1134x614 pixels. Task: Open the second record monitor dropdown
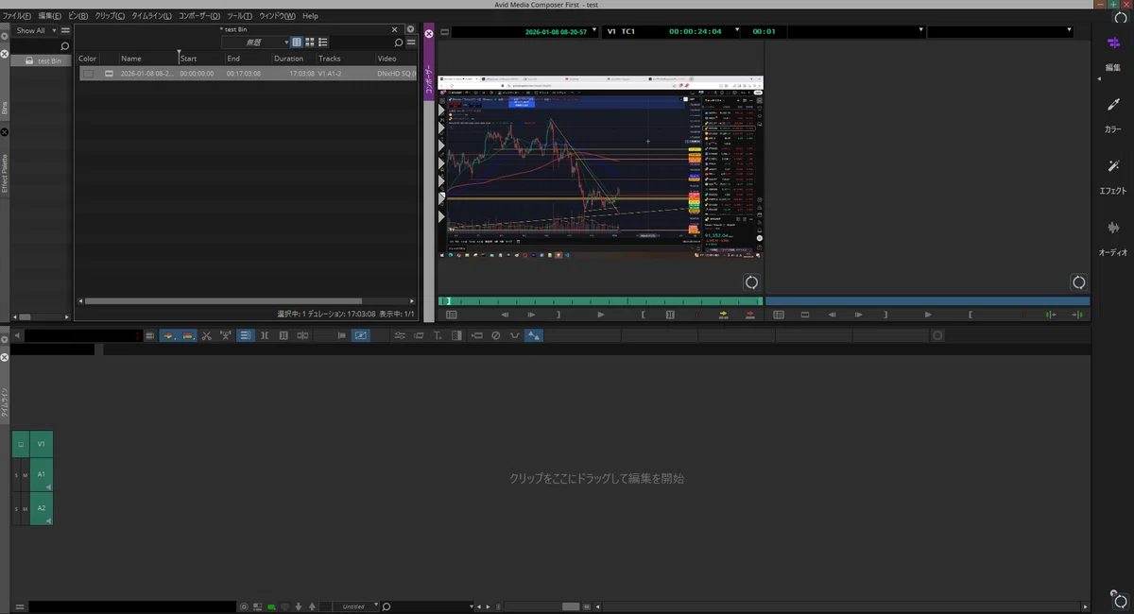1000,31
